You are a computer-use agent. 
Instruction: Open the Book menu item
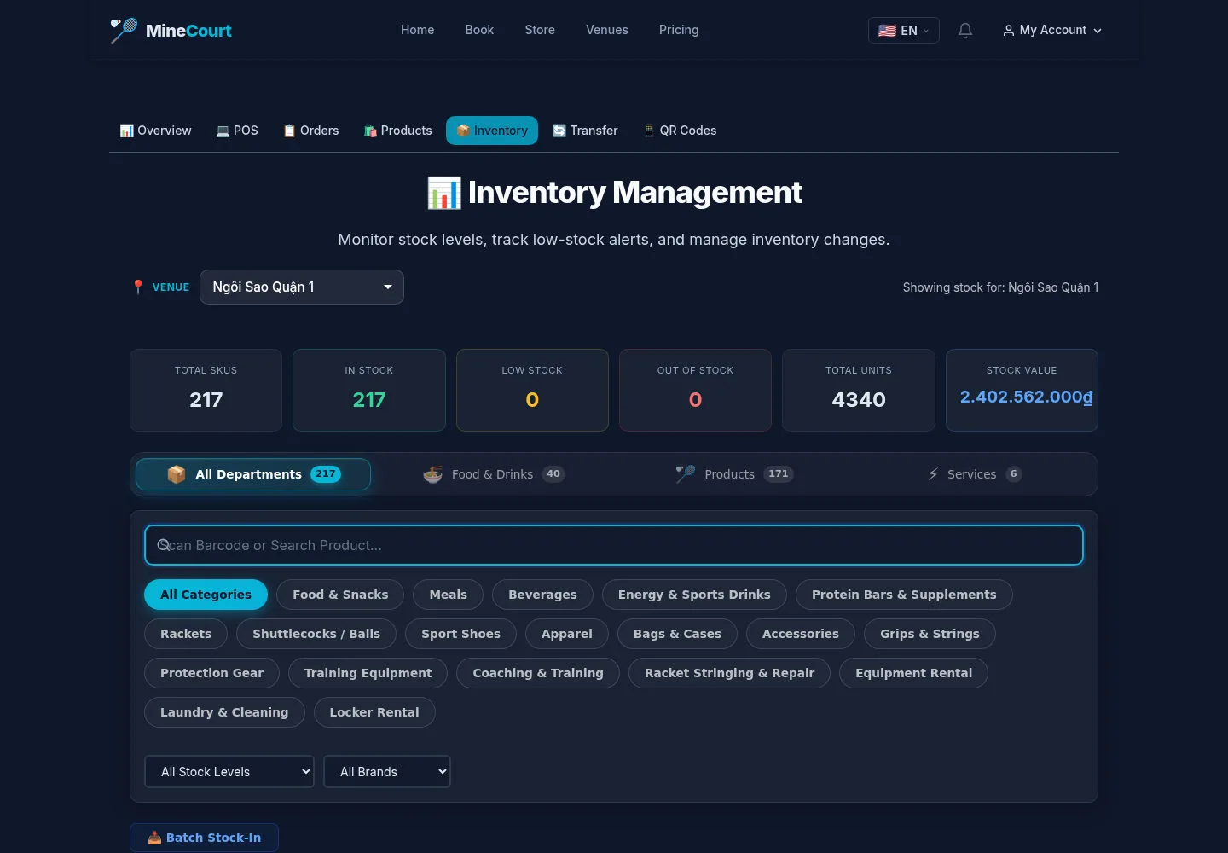479,30
